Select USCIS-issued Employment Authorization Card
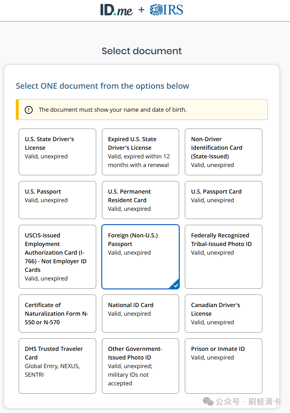Image resolution: width=290 pixels, height=413 pixels. [57, 257]
